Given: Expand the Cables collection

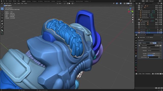Looking at the screenshot, I should 137,6.
